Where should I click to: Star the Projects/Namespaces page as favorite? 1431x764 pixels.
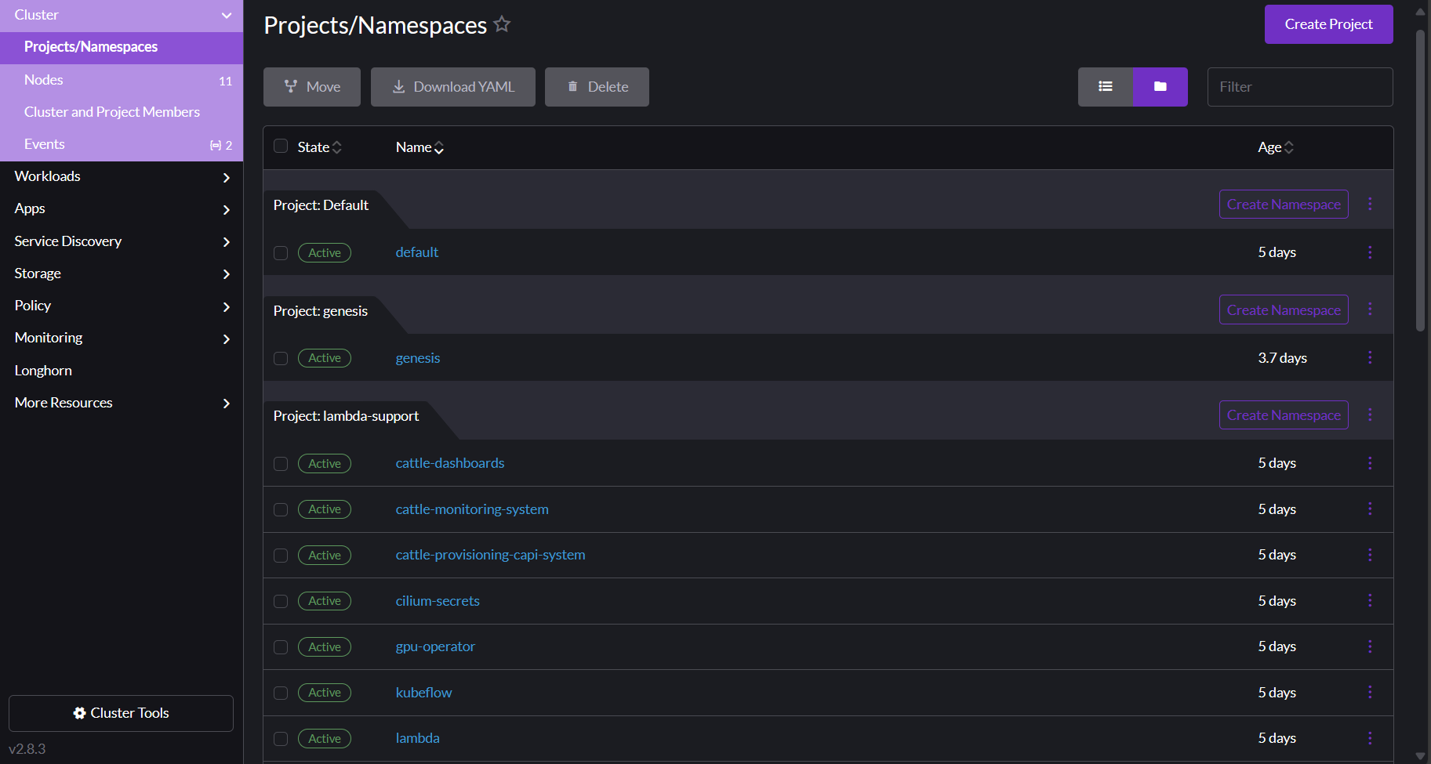click(x=502, y=24)
